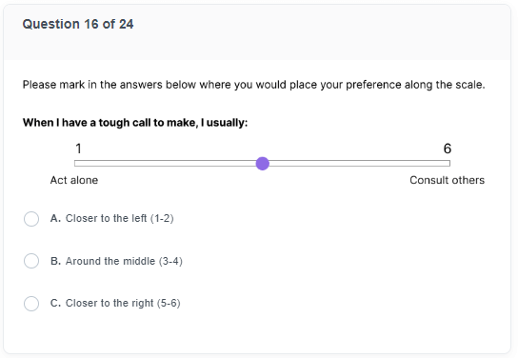Click the 'Around the middle (3-4)' text
This screenshot has width=518, height=358.
tap(124, 261)
